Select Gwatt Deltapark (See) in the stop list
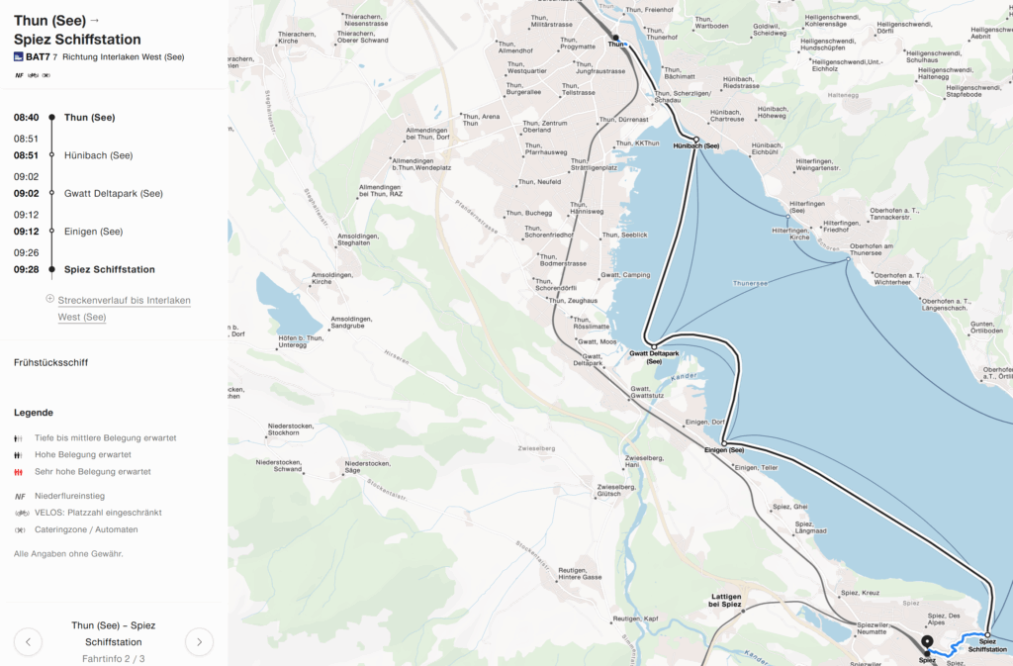Viewport: 1013px width, 666px height. pyautogui.click(x=113, y=194)
